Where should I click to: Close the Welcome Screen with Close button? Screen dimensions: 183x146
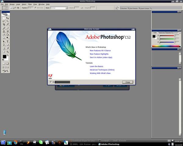[x=128, y=82]
